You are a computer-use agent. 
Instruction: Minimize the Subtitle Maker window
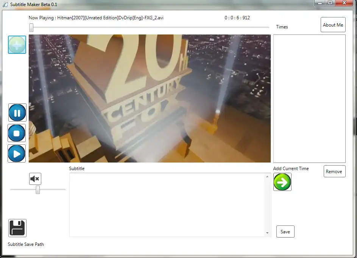[x=320, y=3]
